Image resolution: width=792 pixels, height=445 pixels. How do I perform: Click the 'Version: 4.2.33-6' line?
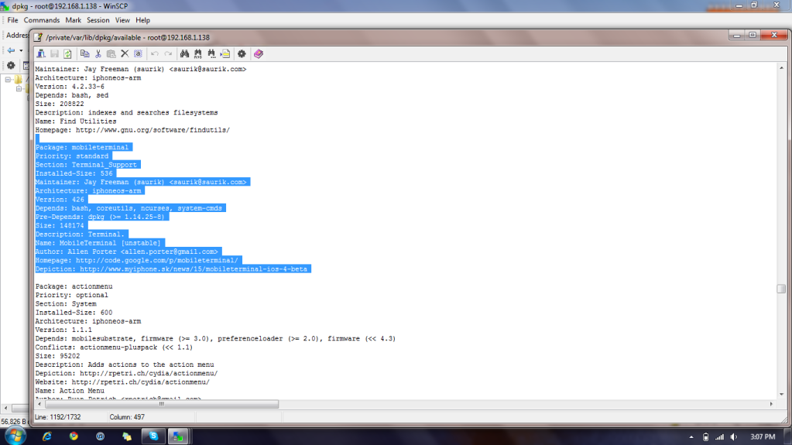tap(70, 87)
